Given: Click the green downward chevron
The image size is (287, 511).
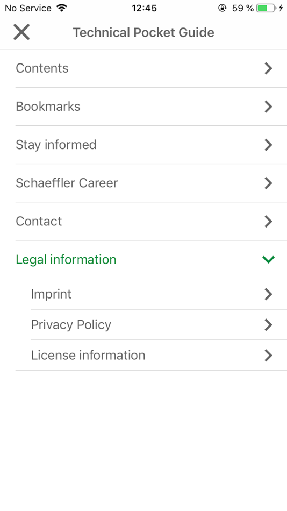Looking at the screenshot, I should (268, 259).
